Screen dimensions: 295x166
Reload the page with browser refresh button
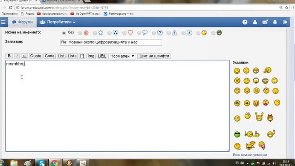click(x=11, y=7)
